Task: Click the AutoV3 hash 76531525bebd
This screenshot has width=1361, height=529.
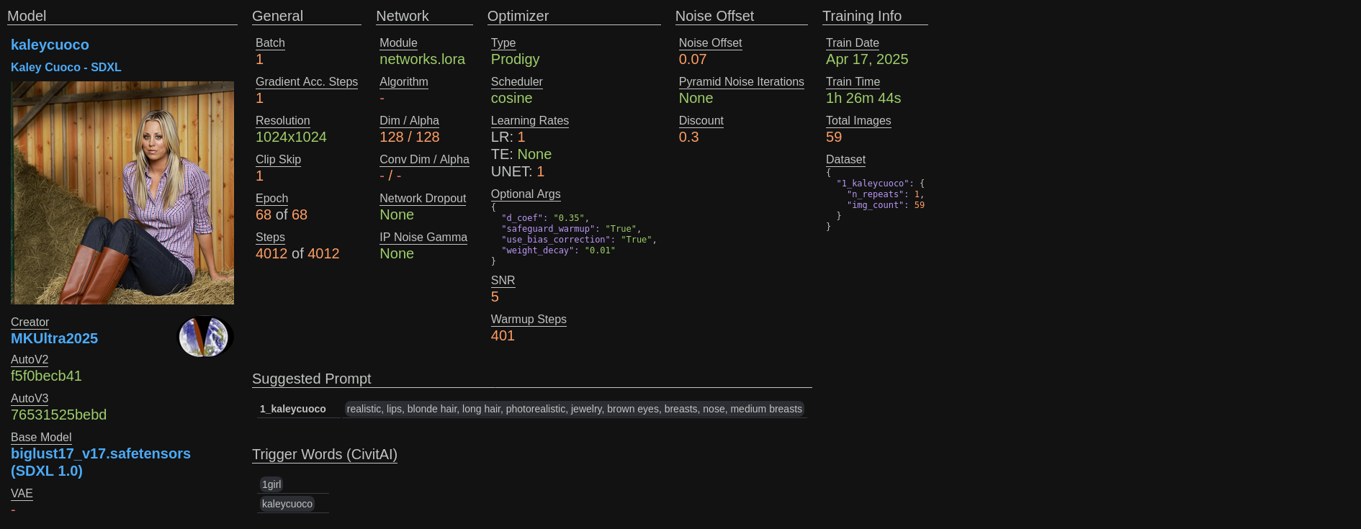Action: click(x=58, y=415)
